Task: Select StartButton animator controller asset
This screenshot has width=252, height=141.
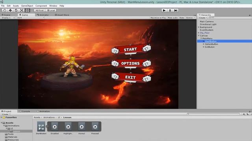Action: pos(41,128)
